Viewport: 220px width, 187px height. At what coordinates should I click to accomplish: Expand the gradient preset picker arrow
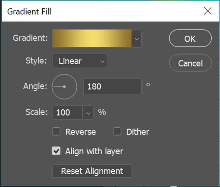[x=137, y=39]
